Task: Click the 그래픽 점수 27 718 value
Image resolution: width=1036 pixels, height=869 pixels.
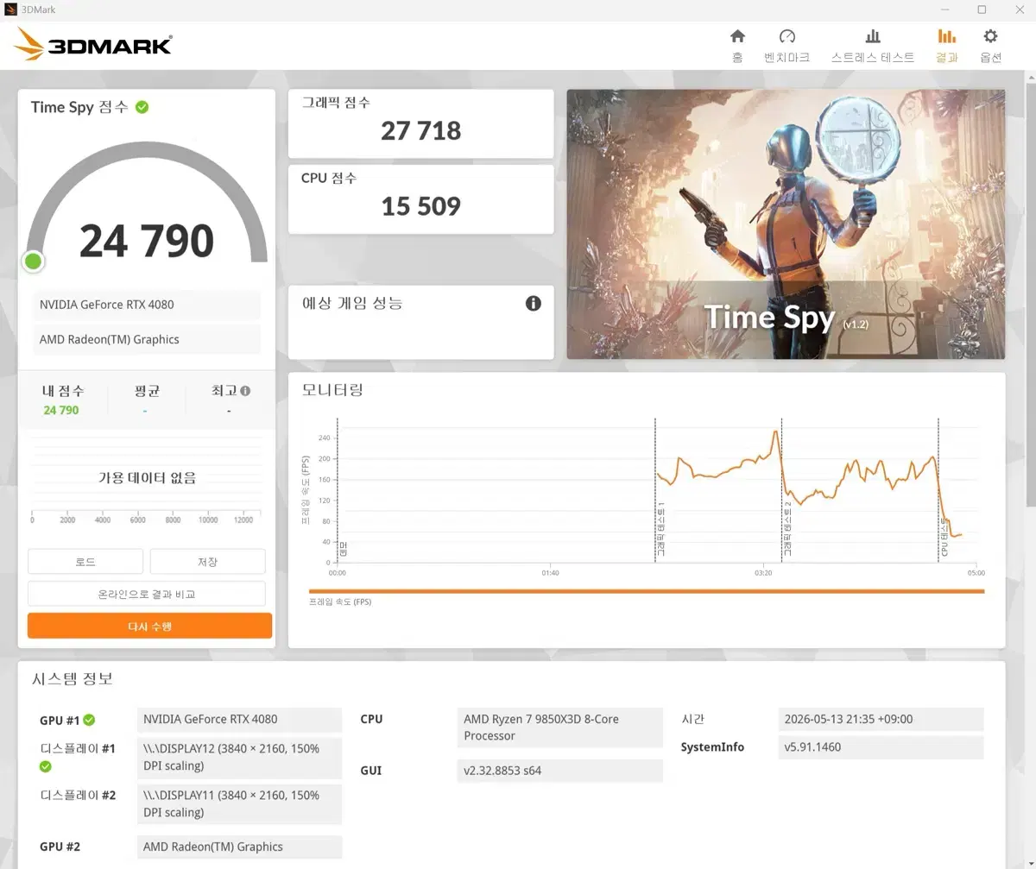Action: click(420, 131)
